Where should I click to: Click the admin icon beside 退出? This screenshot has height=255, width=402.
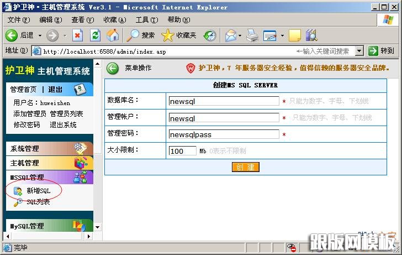[x=80, y=90]
